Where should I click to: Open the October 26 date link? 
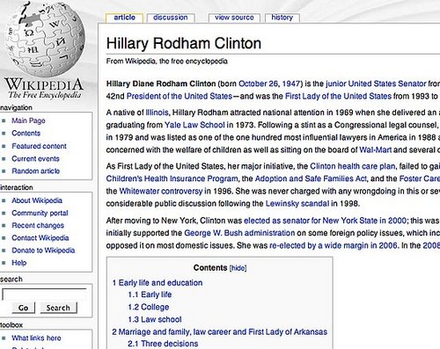coord(258,84)
